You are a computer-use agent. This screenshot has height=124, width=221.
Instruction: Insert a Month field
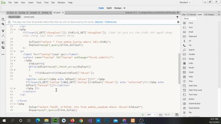tap(191, 68)
